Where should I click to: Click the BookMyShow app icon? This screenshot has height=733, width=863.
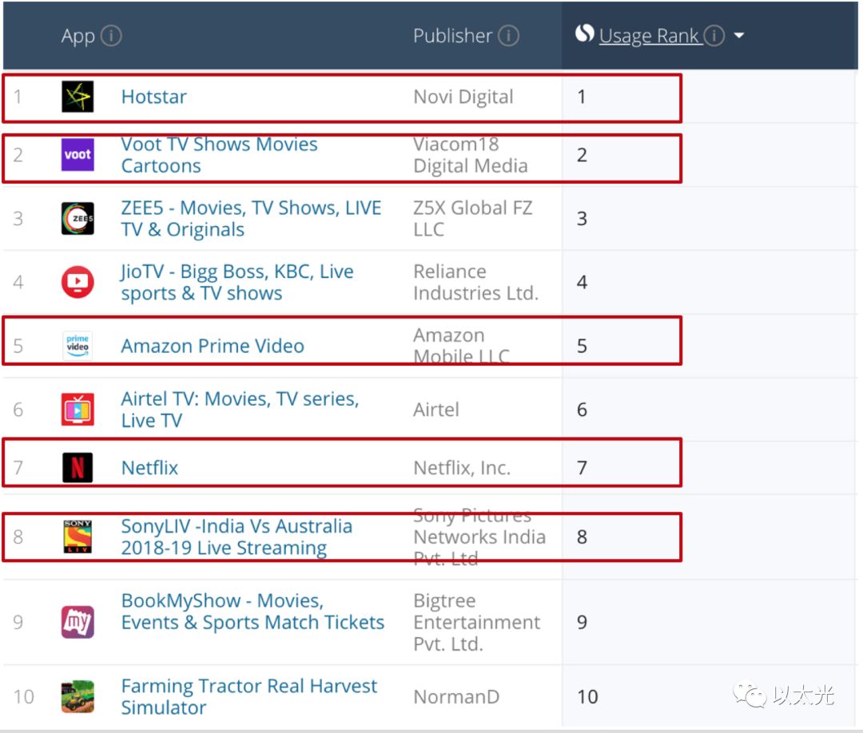point(78,622)
